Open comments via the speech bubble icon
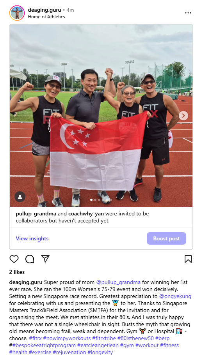The width and height of the screenshot is (203, 358). pyautogui.click(x=30, y=259)
